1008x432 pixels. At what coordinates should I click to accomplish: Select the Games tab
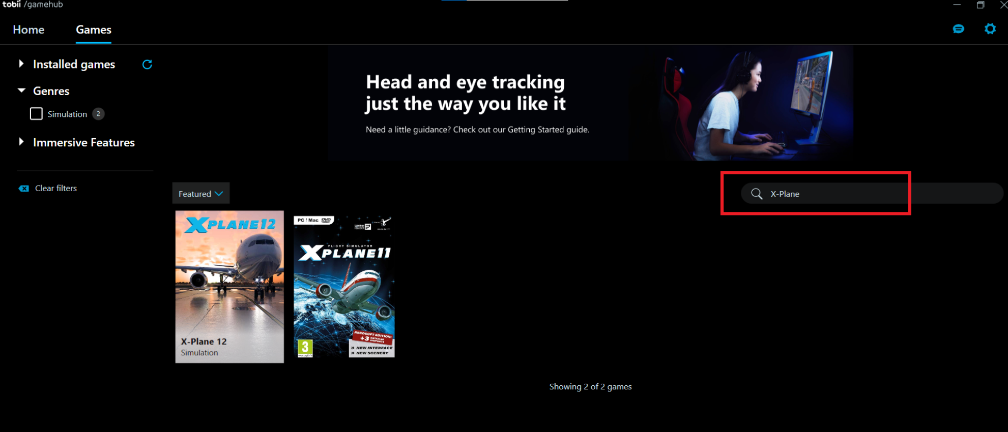point(94,29)
